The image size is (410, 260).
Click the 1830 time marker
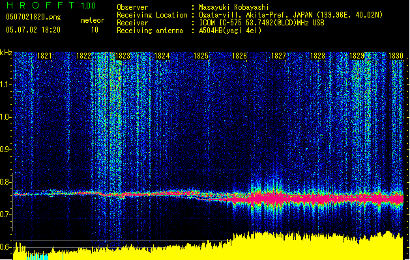(396, 56)
